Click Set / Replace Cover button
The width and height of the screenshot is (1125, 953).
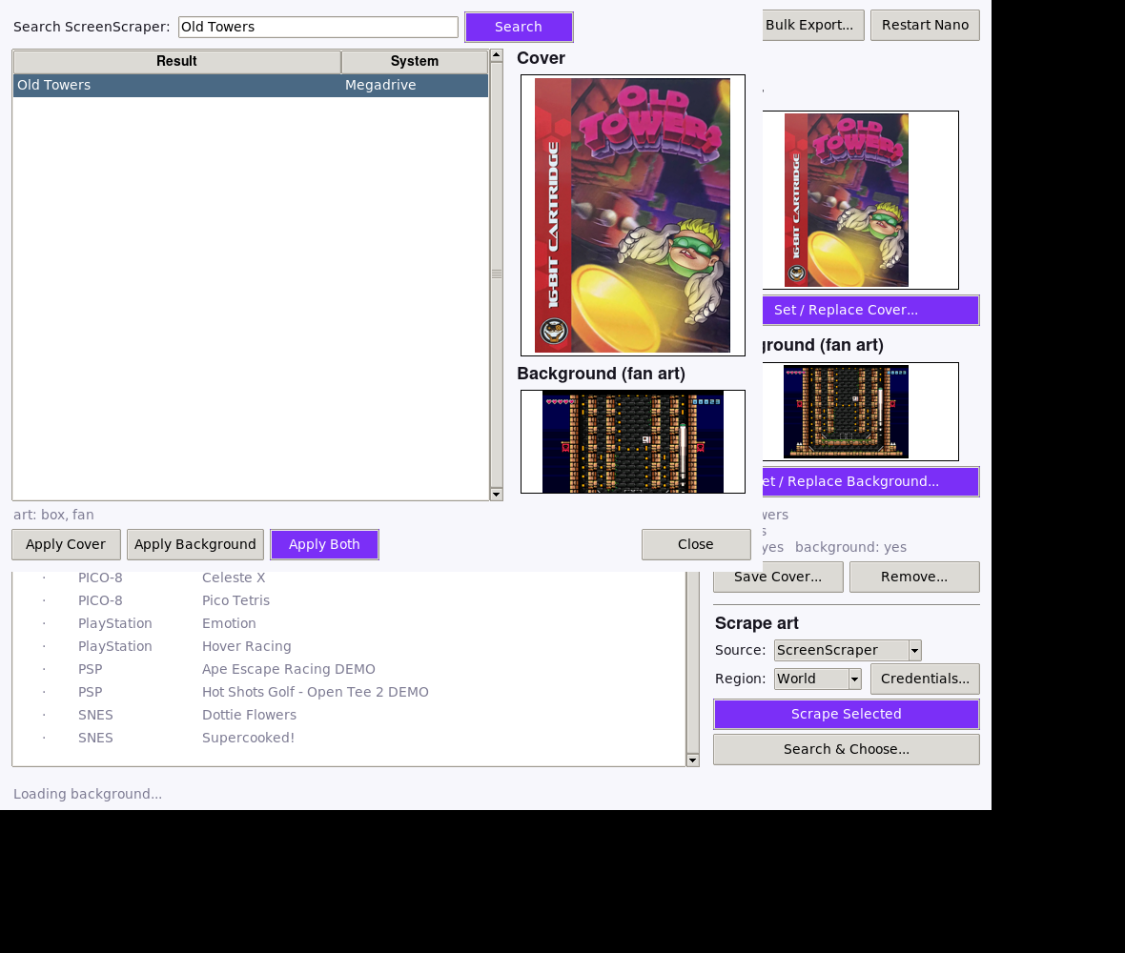pyautogui.click(x=870, y=311)
